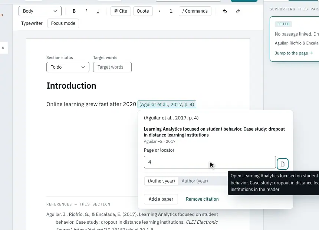Click the Page or locator input field

210,162
